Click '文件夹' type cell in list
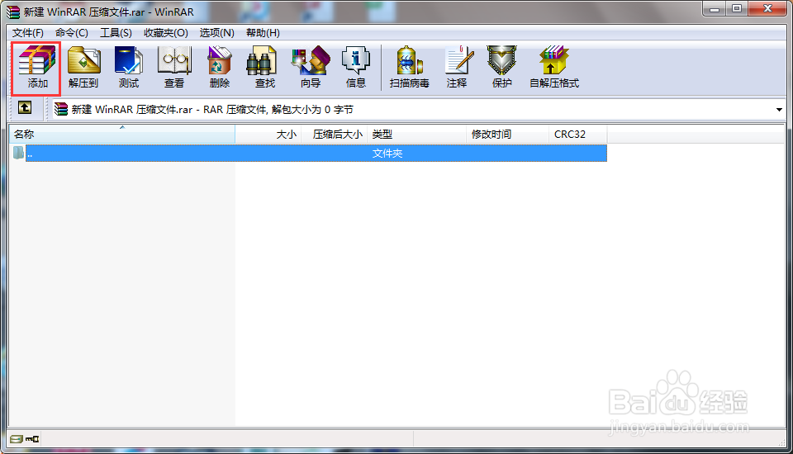Screen dimensions: 793x454 387,154
